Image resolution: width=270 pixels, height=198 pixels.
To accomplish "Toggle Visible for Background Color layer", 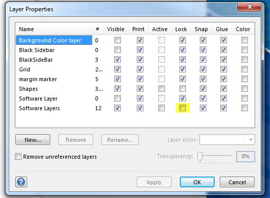I will (117, 40).
